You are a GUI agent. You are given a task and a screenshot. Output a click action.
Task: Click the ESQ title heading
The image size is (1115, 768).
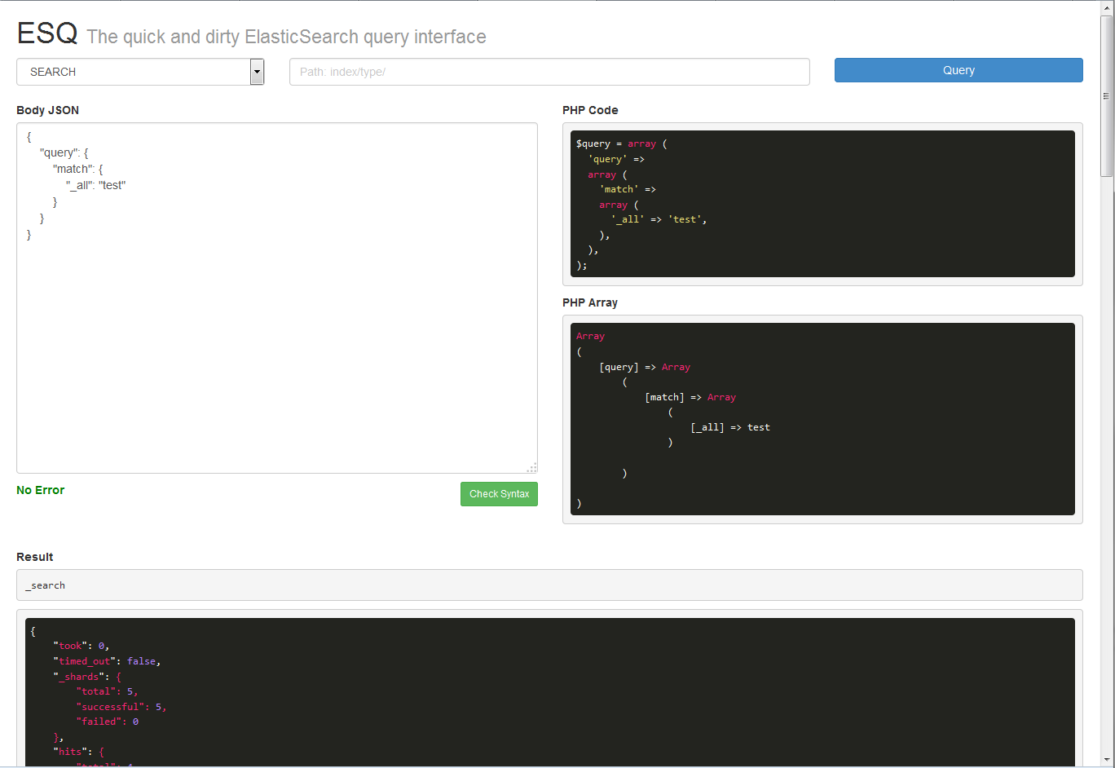coord(47,33)
